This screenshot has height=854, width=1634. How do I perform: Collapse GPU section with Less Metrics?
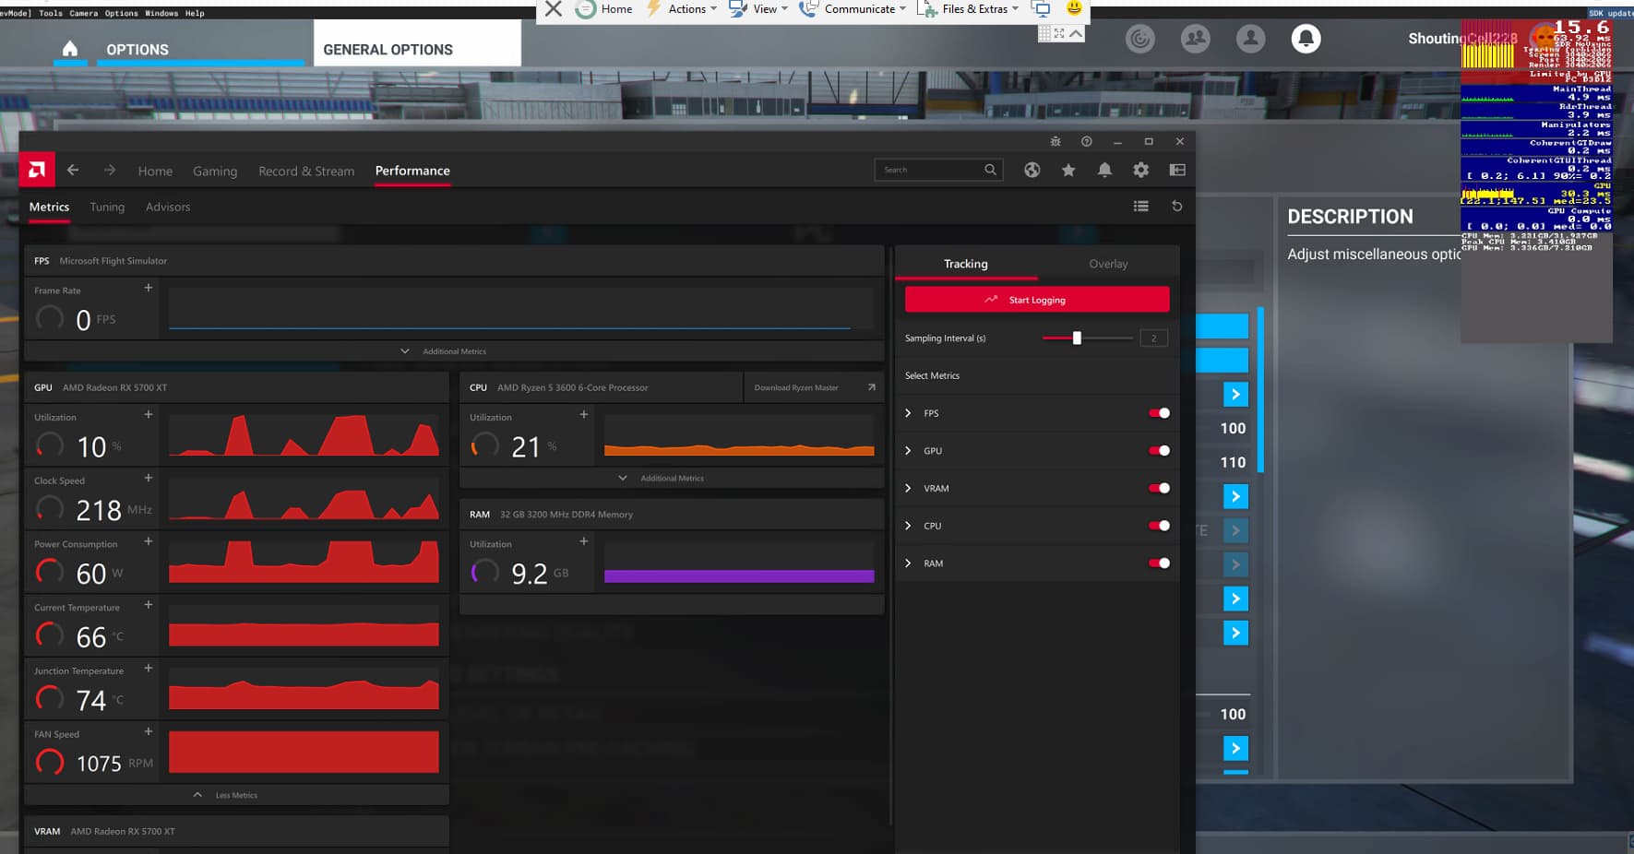[227, 795]
